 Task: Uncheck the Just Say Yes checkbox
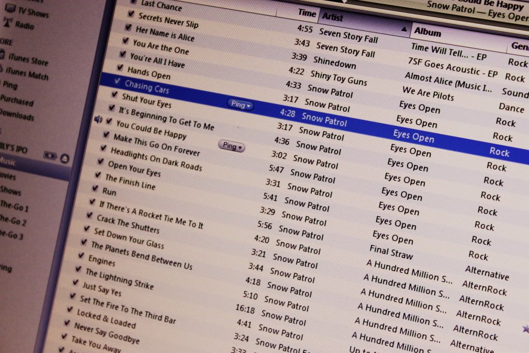pyautogui.click(x=75, y=283)
